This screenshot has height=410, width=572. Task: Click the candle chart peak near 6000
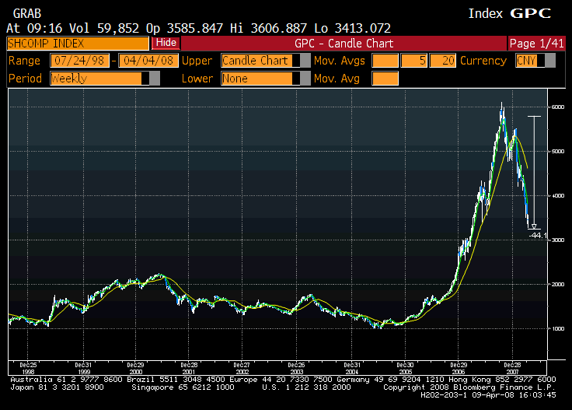point(502,105)
